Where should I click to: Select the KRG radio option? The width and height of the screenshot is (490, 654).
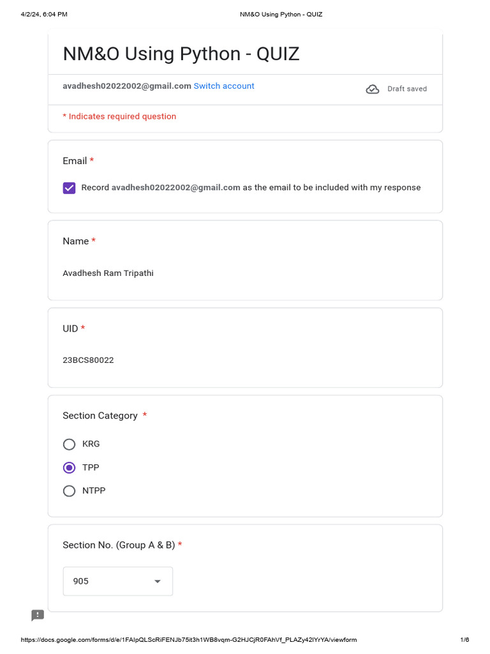coord(69,444)
